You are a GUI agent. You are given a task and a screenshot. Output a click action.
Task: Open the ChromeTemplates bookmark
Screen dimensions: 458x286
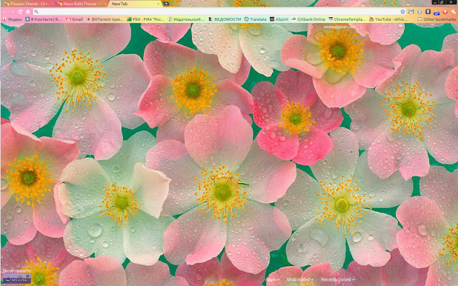pos(347,19)
